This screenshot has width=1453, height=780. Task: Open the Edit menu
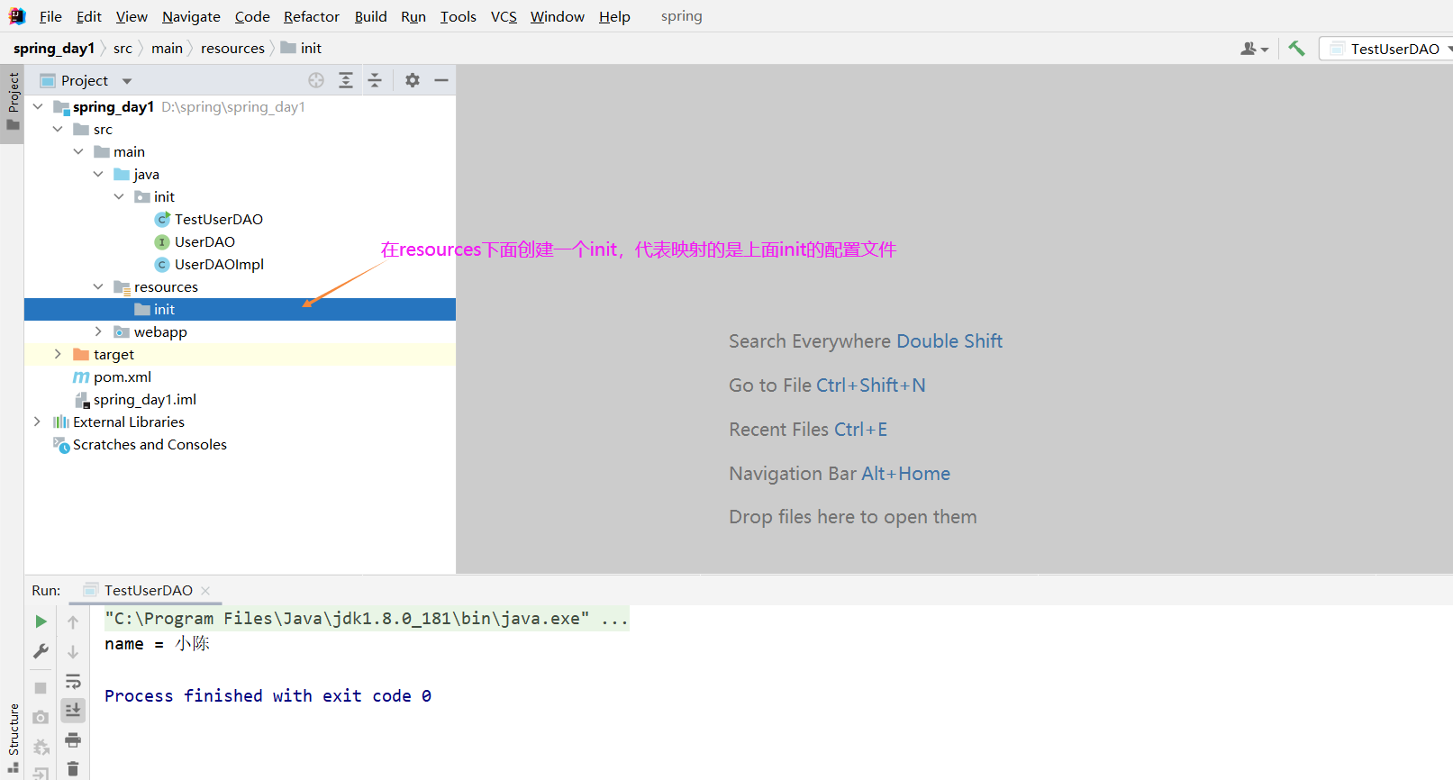89,16
